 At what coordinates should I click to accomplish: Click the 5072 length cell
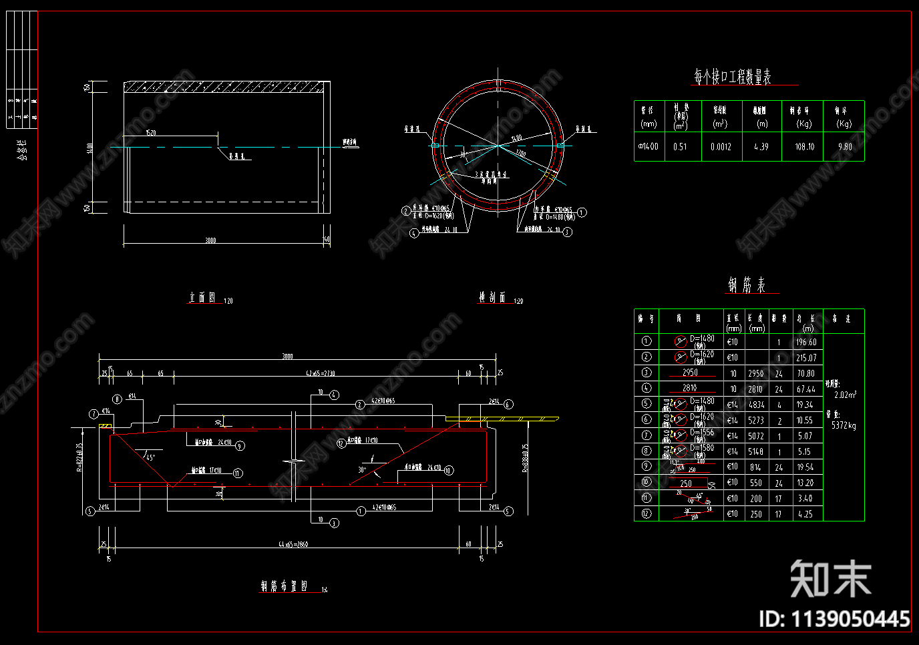pos(756,436)
